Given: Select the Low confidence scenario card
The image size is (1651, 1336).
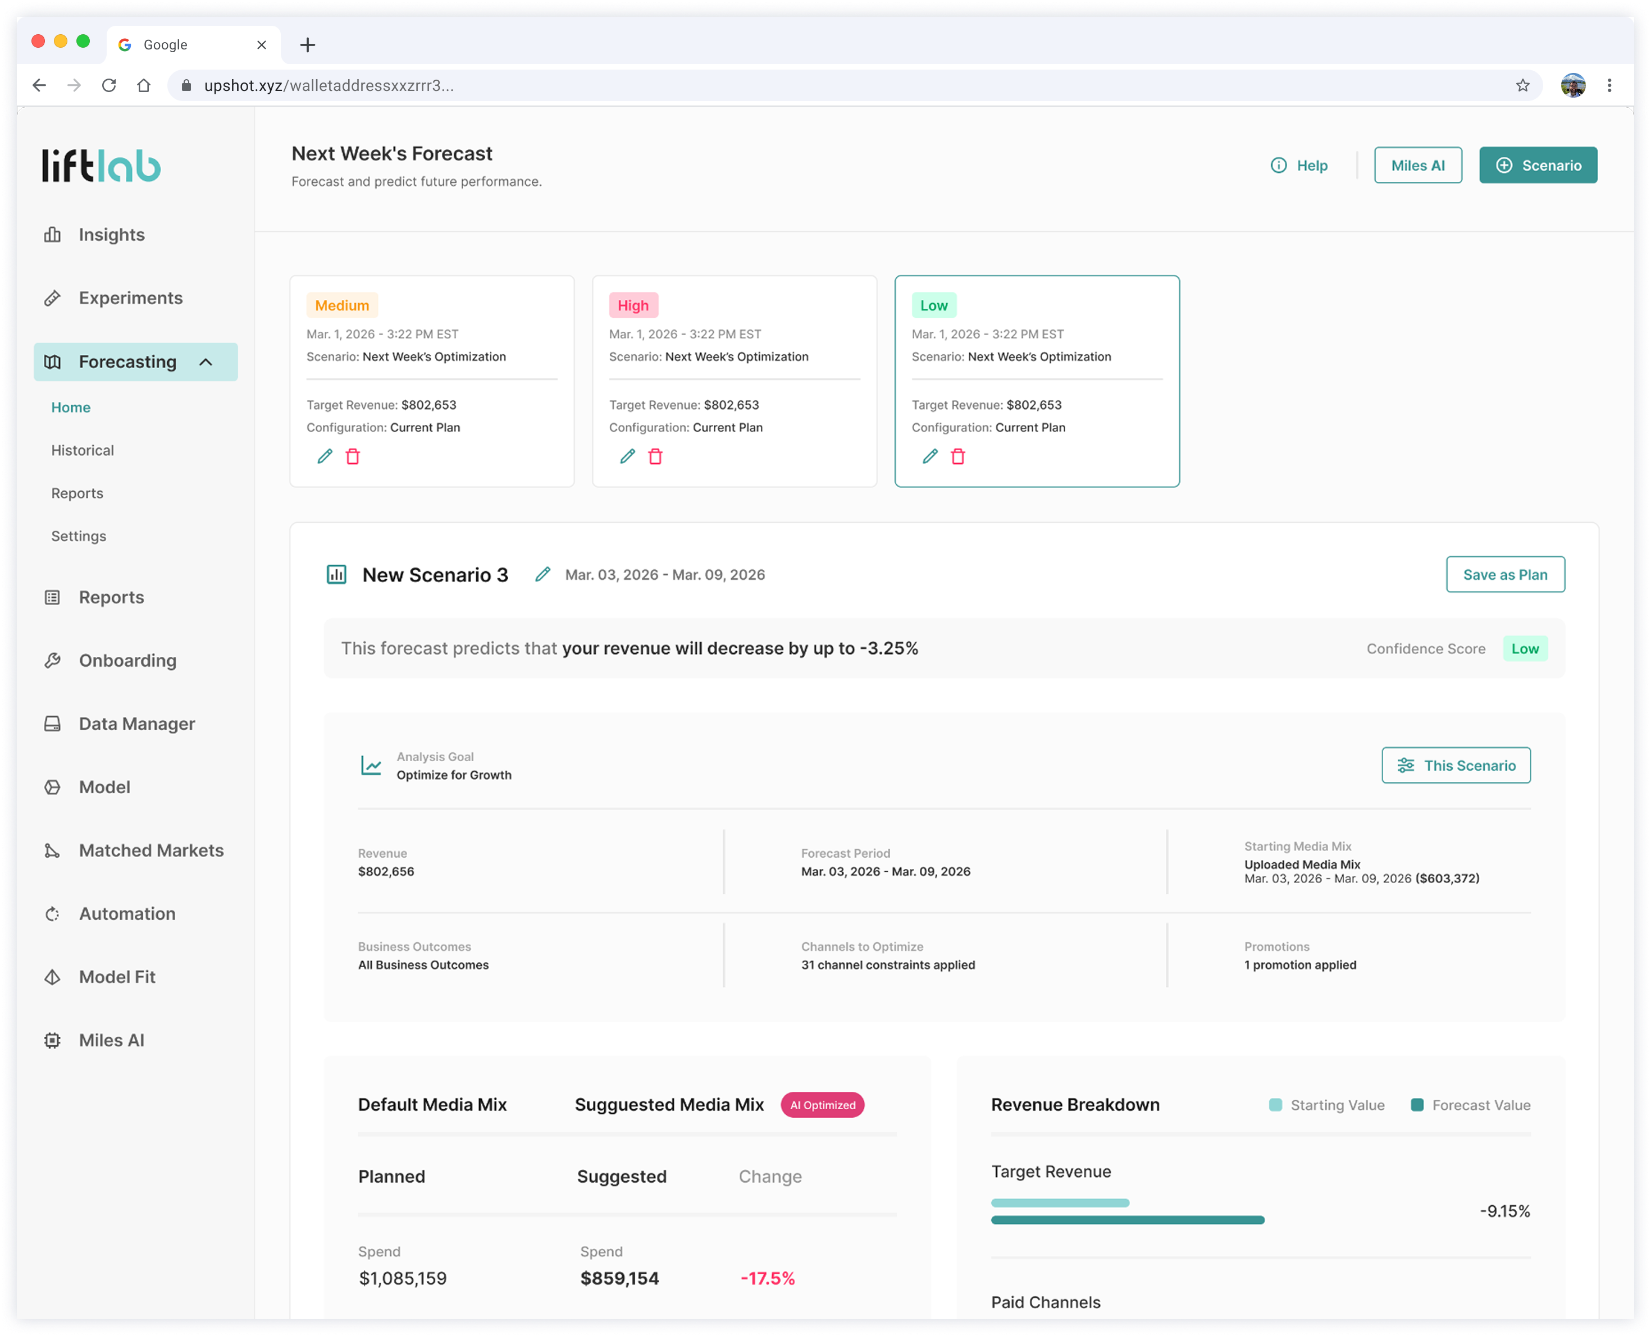Looking at the screenshot, I should pos(1036,381).
